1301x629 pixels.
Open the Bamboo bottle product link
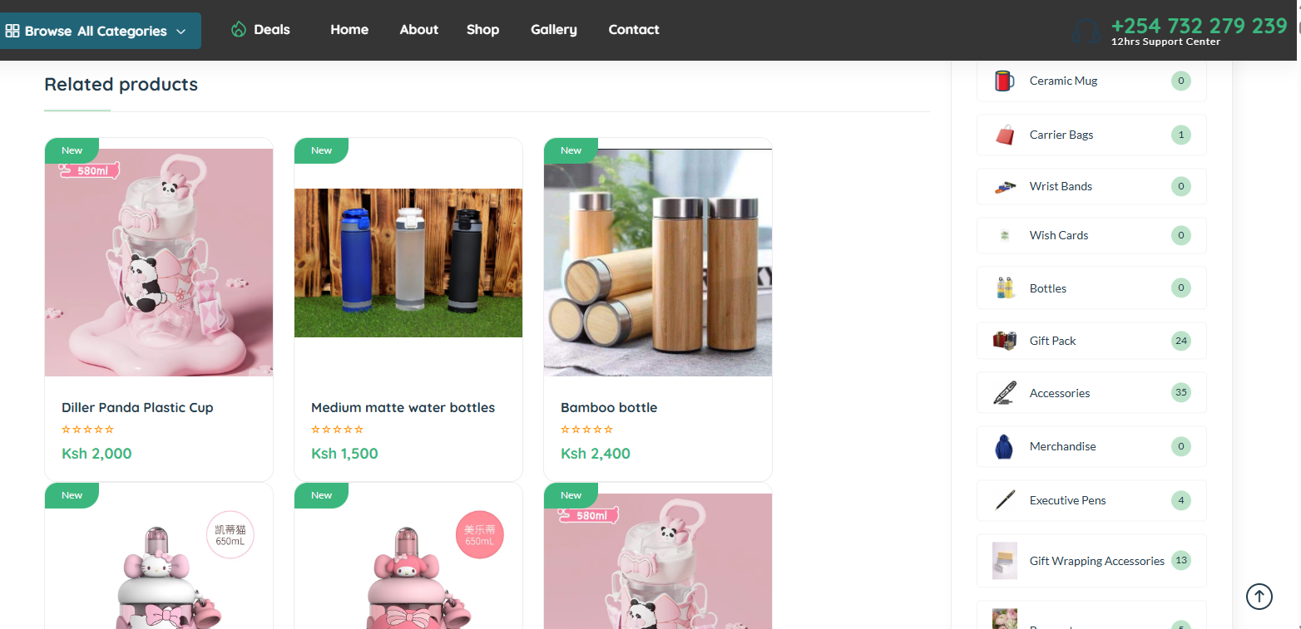pyautogui.click(x=608, y=407)
